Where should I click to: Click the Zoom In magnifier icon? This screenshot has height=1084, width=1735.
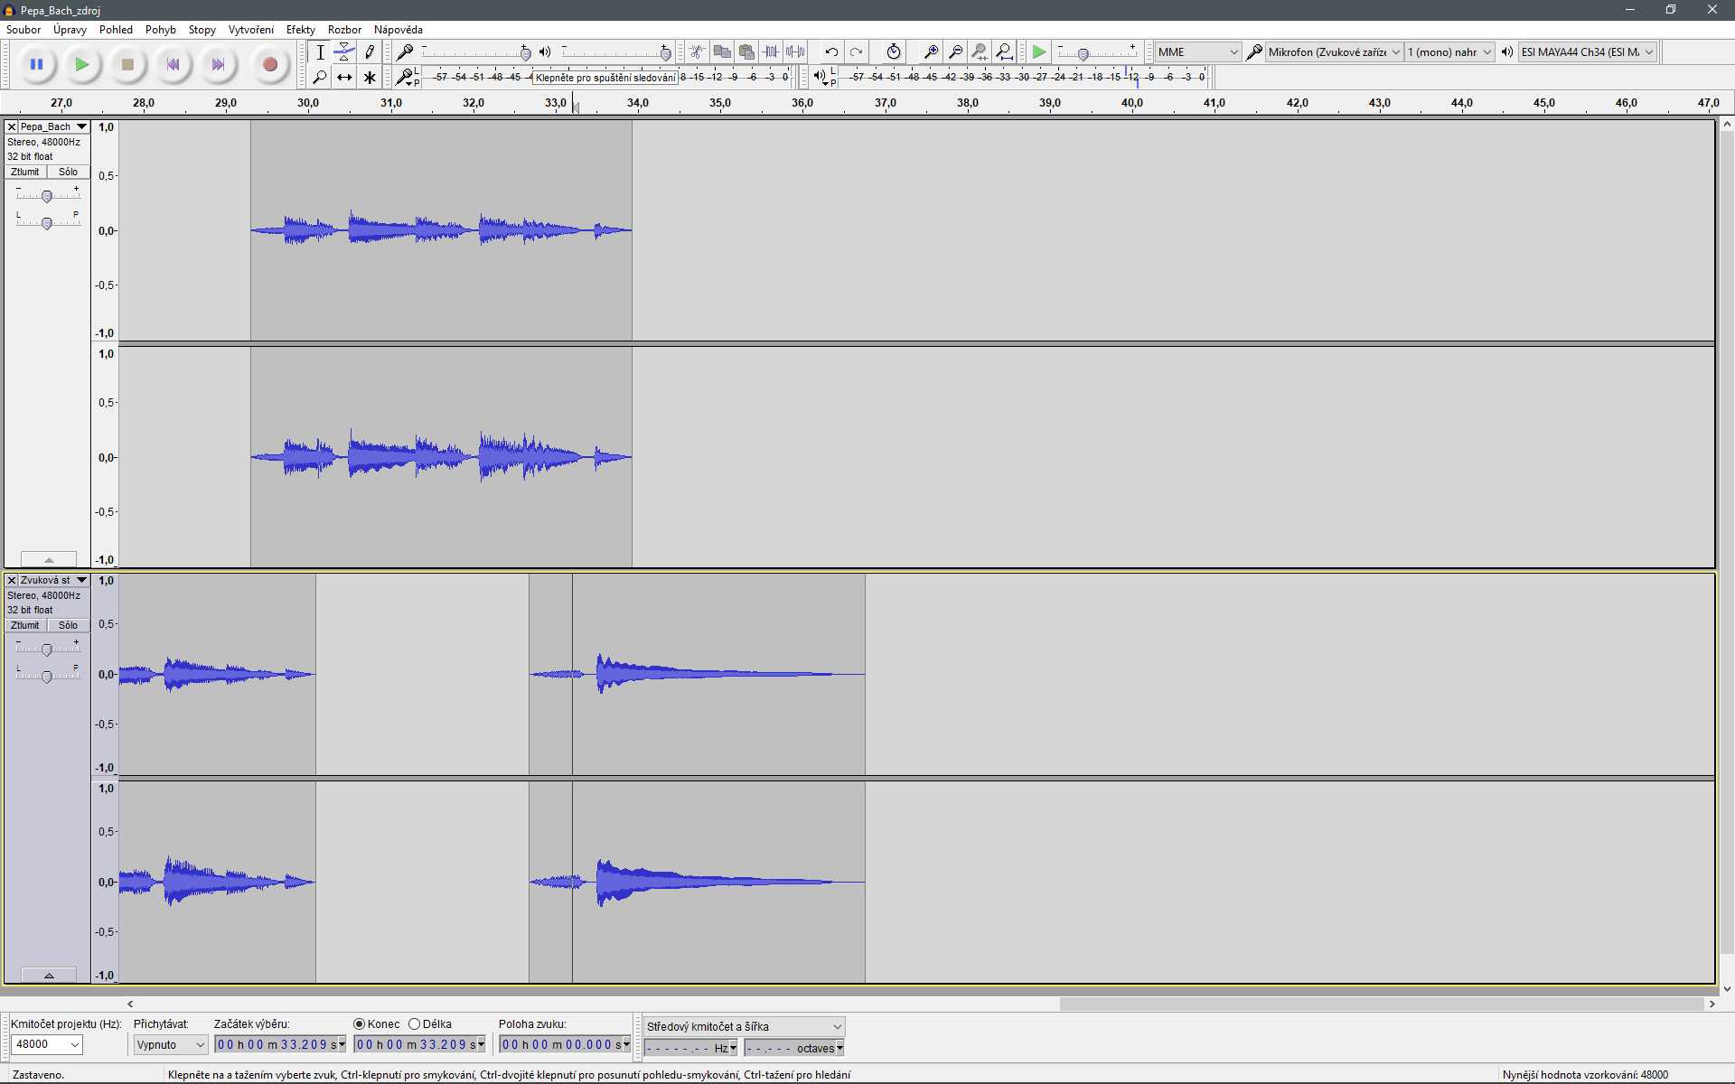931,51
